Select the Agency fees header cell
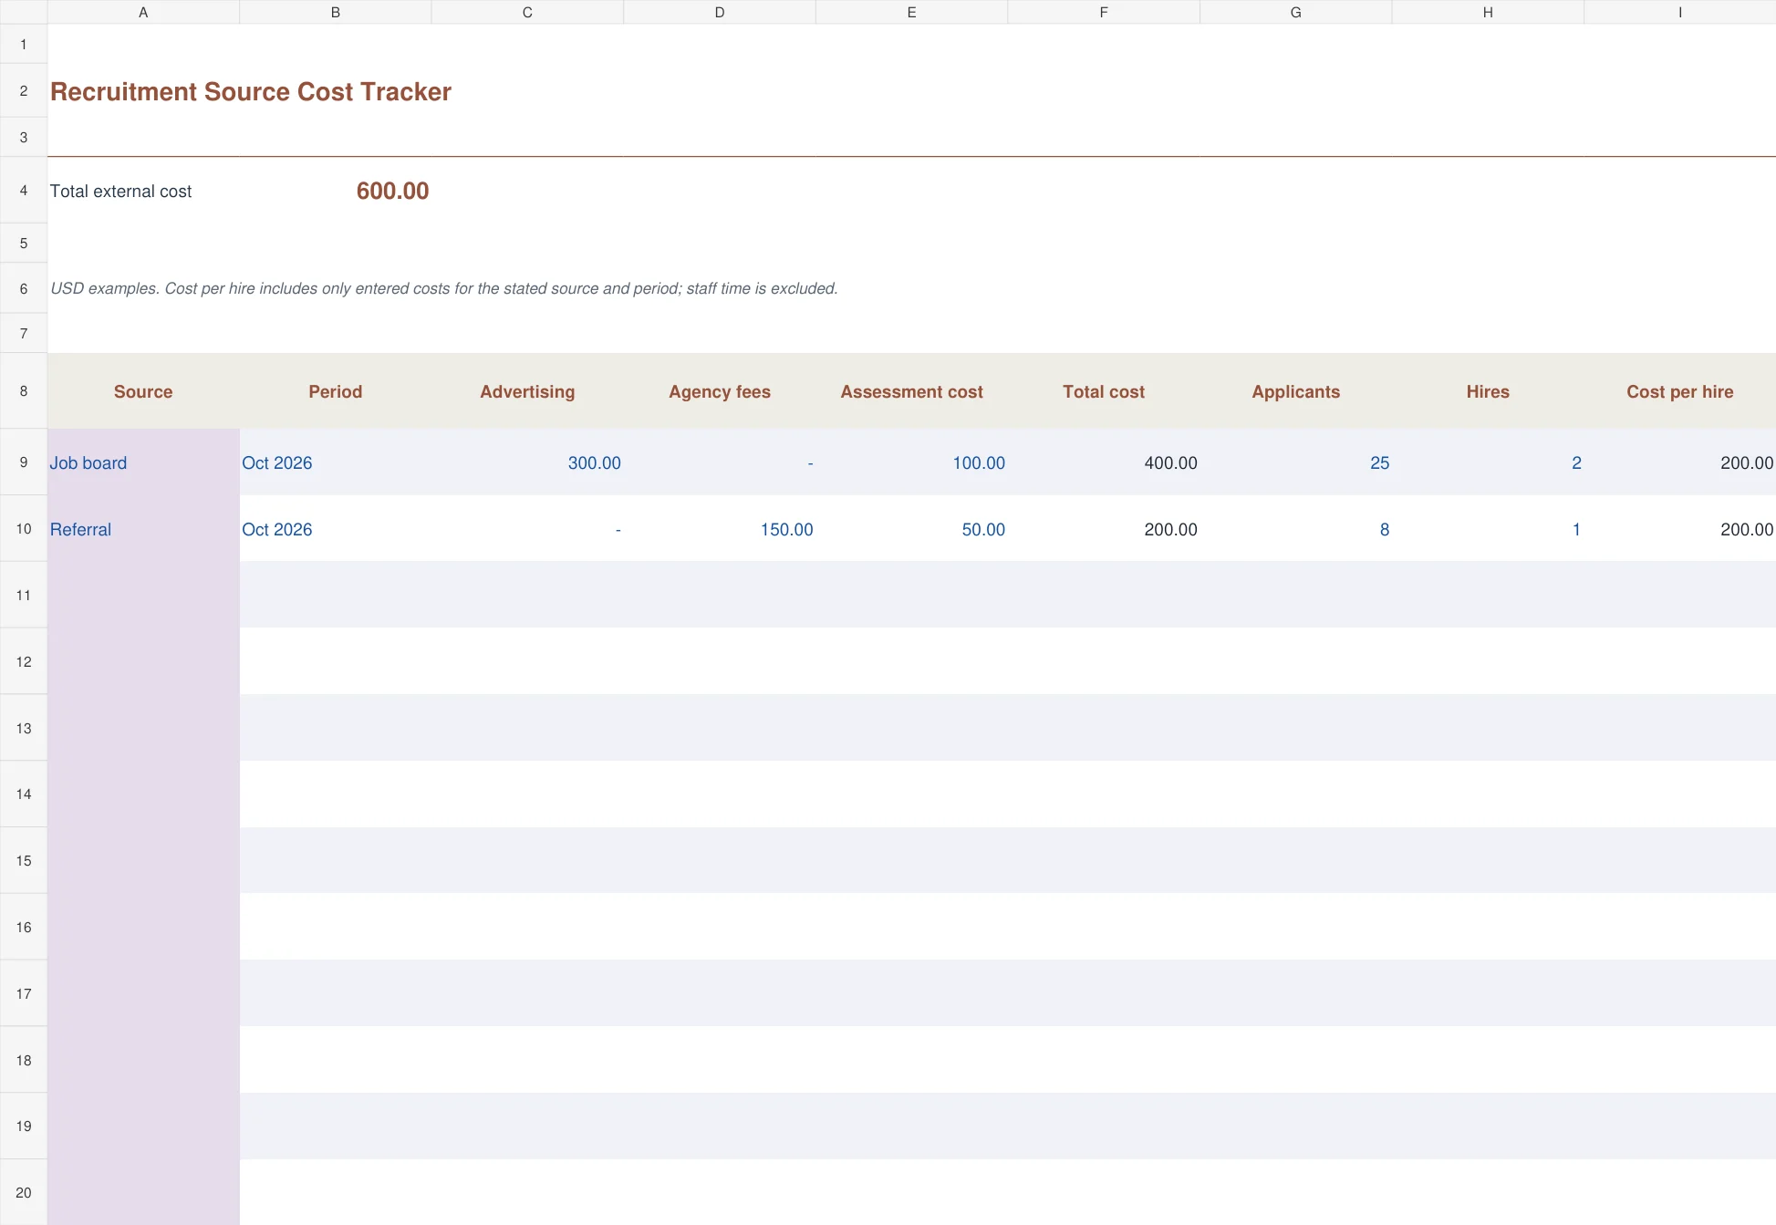The image size is (1776, 1225). [x=720, y=391]
